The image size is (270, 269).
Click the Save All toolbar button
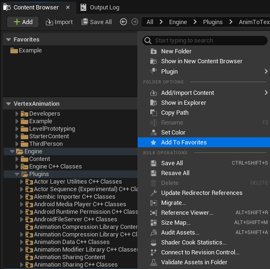pos(97,22)
